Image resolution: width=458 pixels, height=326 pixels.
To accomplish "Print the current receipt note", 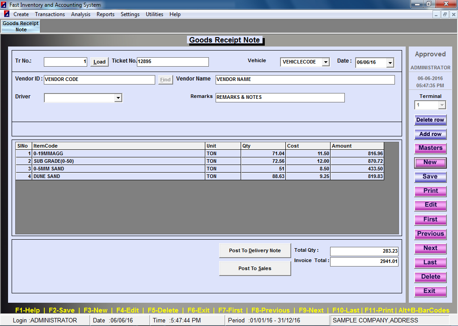I will [430, 191].
